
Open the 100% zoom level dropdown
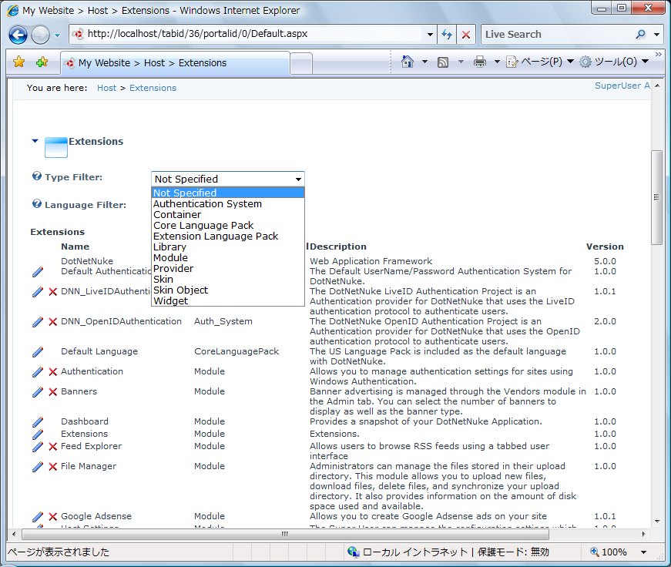pos(643,552)
